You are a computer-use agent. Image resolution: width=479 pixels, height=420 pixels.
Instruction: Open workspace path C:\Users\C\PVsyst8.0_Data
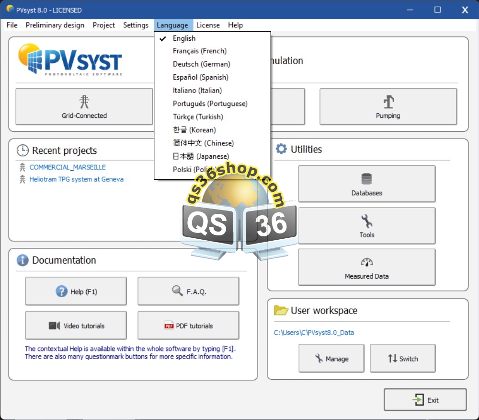pyautogui.click(x=314, y=333)
